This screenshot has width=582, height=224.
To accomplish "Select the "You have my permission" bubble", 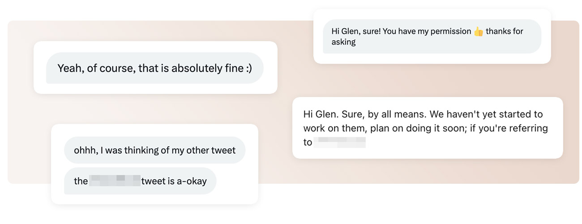I will [x=432, y=36].
